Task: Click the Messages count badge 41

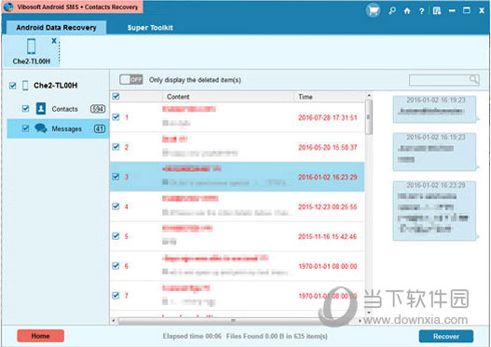Action: 100,128
